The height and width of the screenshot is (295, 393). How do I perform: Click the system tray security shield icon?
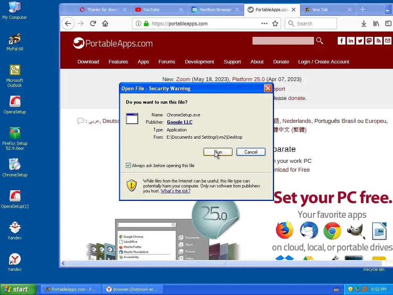tap(350, 289)
